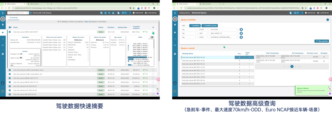Open the column settings gear in table header
The height and width of the screenshot is (115, 332).
coord(153,28)
